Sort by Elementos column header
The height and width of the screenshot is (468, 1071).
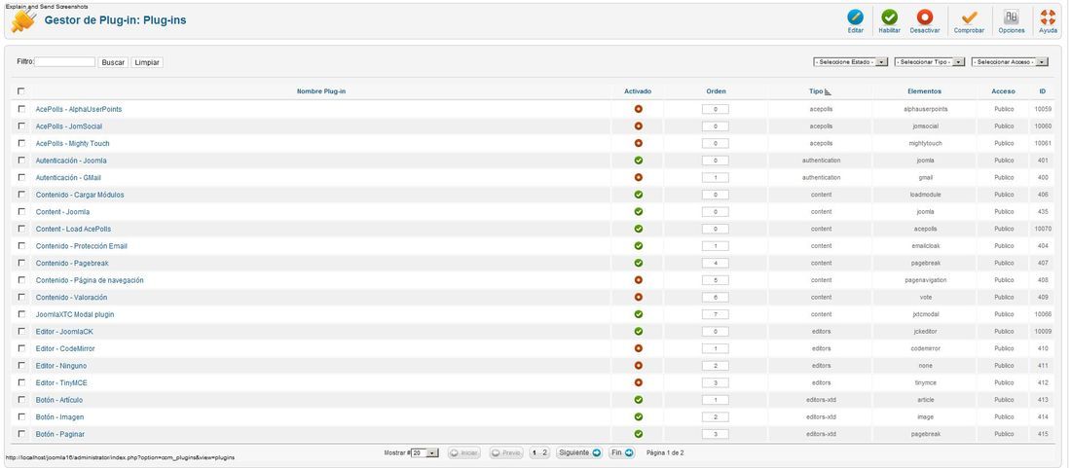(924, 91)
